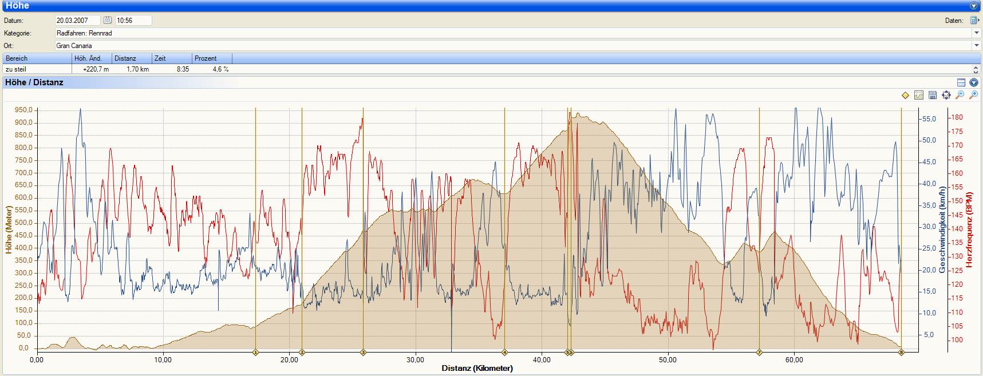Viewport: 983px width, 376px height.
Task: Click the last diamond marker at chart end
Action: (x=901, y=353)
